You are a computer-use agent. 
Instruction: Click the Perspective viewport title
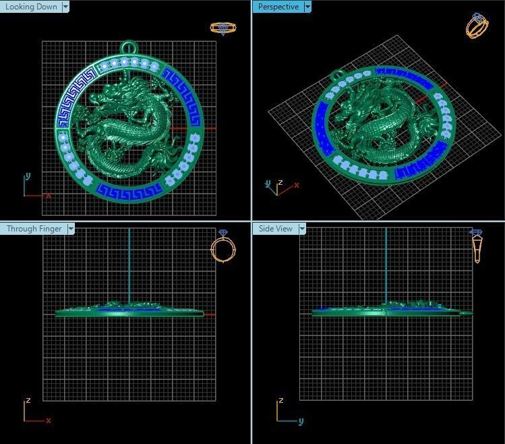(x=278, y=7)
